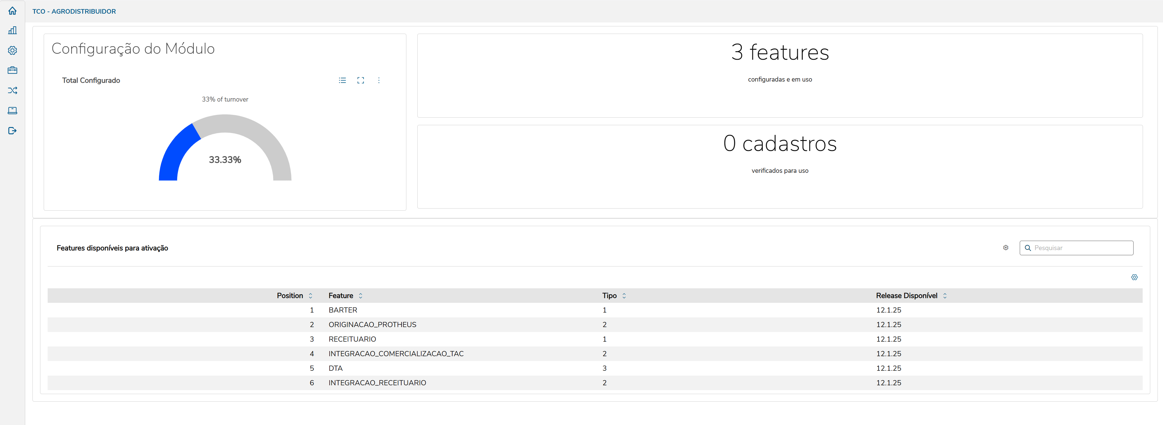The width and height of the screenshot is (1163, 425).
Task: Select the BARTER feature row
Action: coord(343,310)
